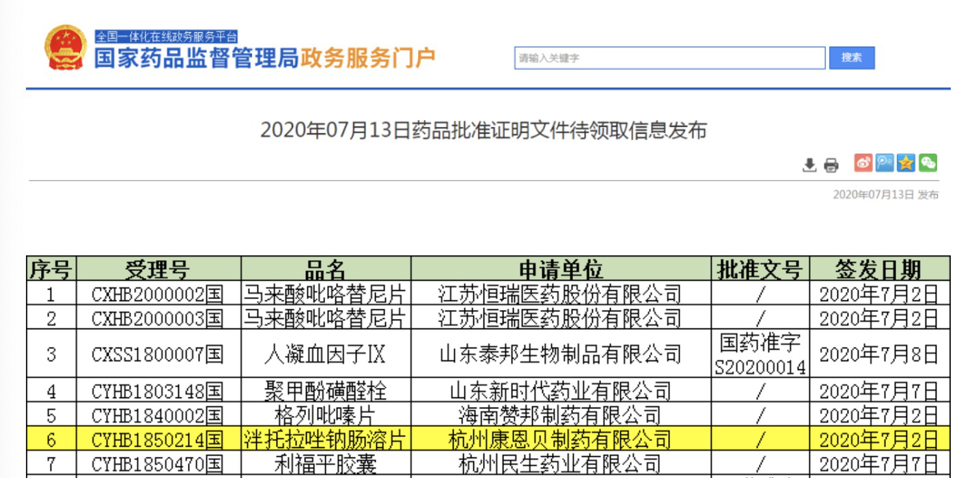Select cell CYHB1840002国
The height and width of the screenshot is (478, 974).
coord(158,414)
